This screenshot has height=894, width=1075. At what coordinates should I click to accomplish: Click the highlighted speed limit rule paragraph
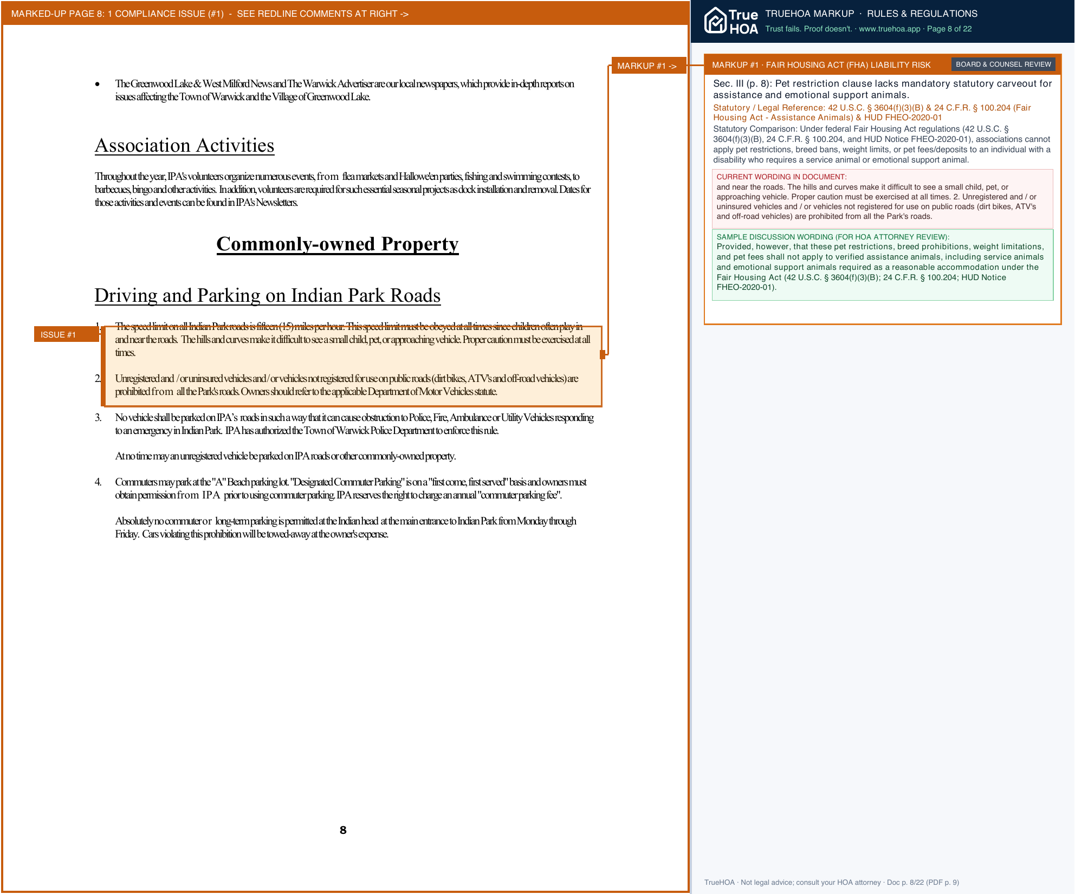(353, 340)
